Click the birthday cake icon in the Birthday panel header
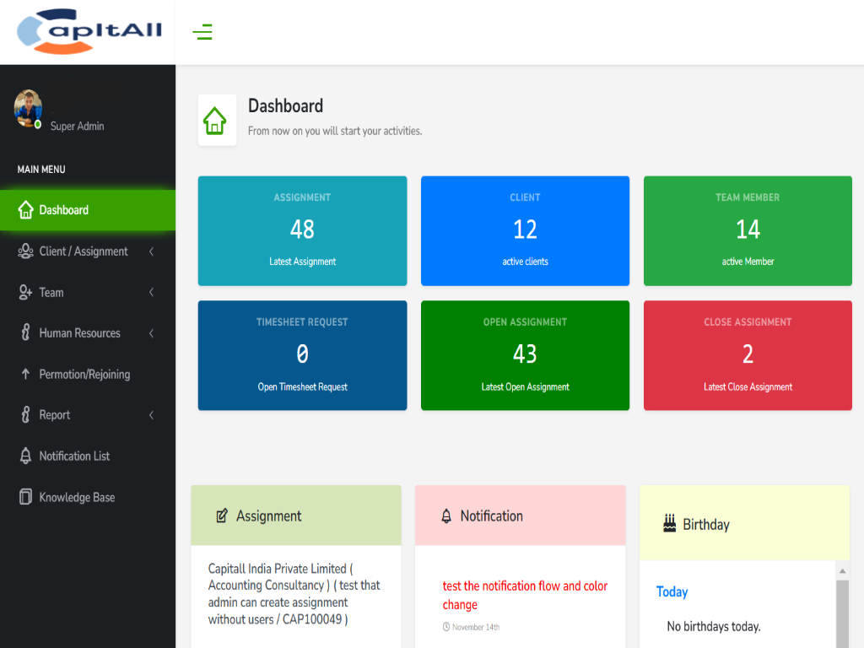Screen dimensions: 864x648 tap(669, 524)
